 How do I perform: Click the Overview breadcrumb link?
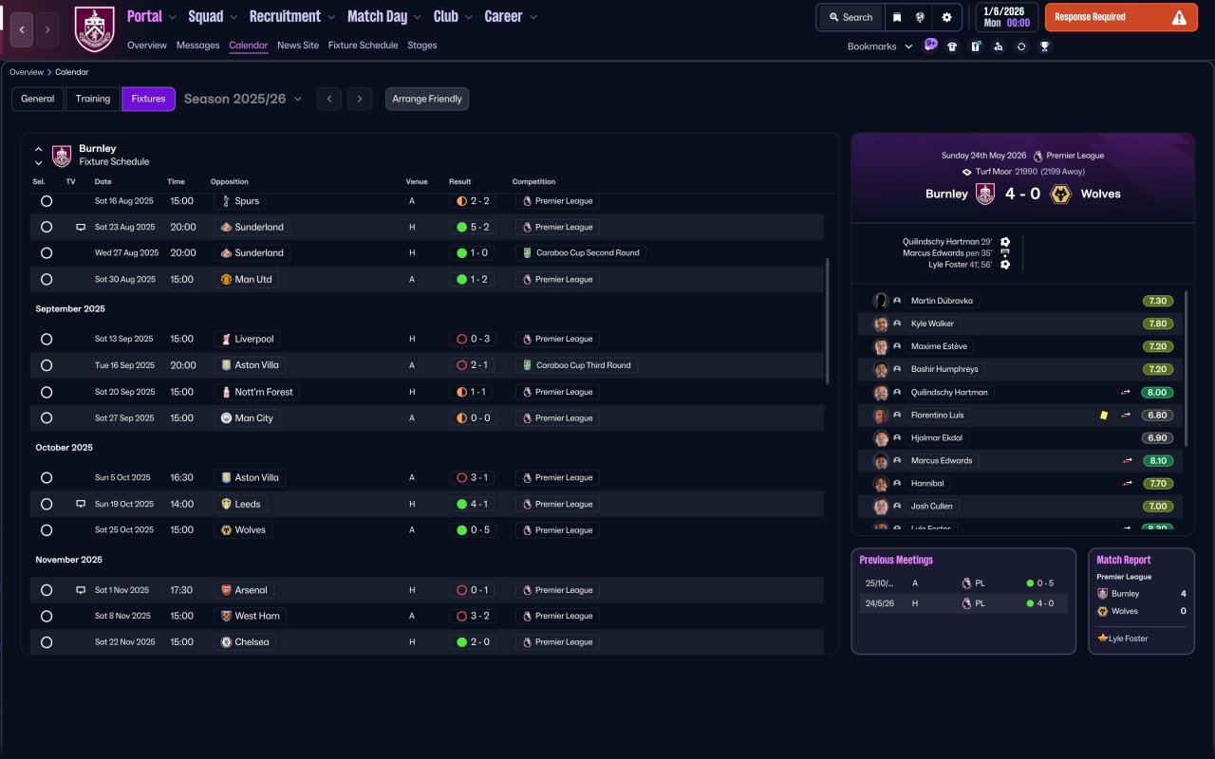(x=27, y=72)
